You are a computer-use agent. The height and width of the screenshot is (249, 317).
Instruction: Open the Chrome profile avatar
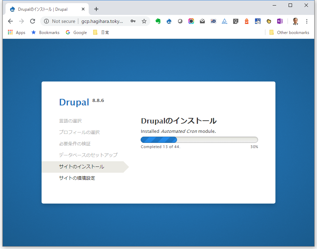(x=296, y=21)
